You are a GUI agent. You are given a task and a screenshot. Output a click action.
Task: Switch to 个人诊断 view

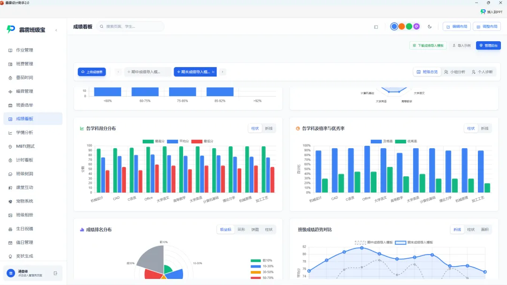click(x=482, y=72)
